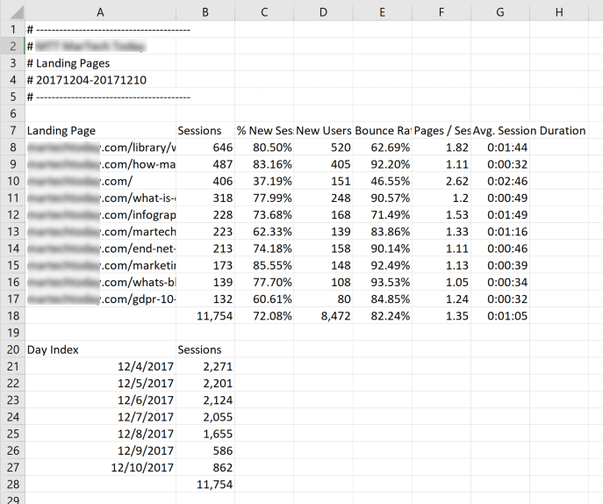
Task: Click the 'Landing Page' heading cell
Action: [x=61, y=131]
